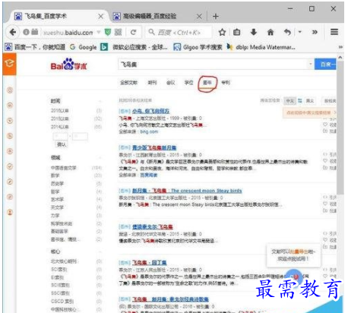Image resolution: width=348 pixels, height=313 pixels.
Task: Open the result titled 小鸟, 你飞向何方
Action: click(150, 111)
